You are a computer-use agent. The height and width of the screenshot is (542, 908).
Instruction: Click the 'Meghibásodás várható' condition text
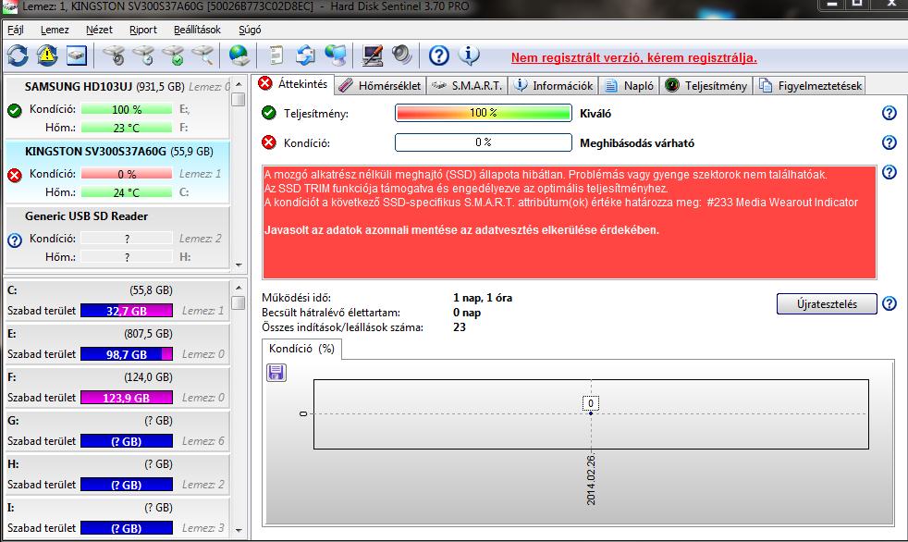(637, 143)
